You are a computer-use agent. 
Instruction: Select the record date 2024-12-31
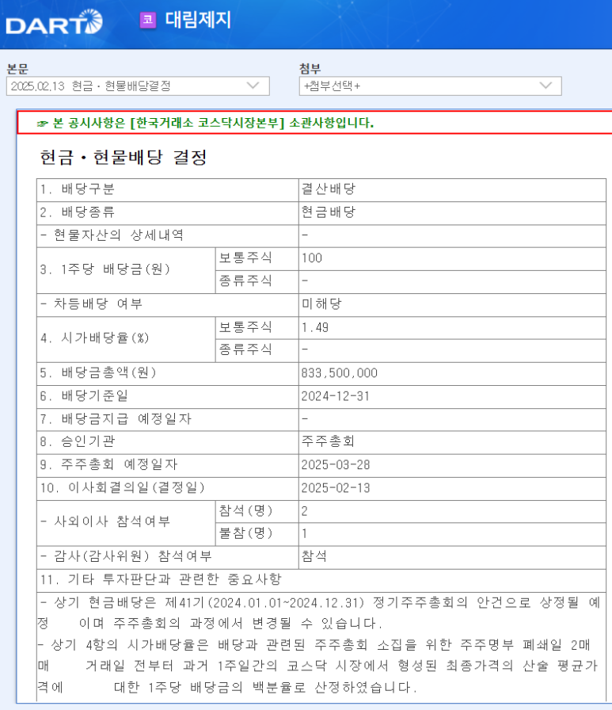[335, 396]
